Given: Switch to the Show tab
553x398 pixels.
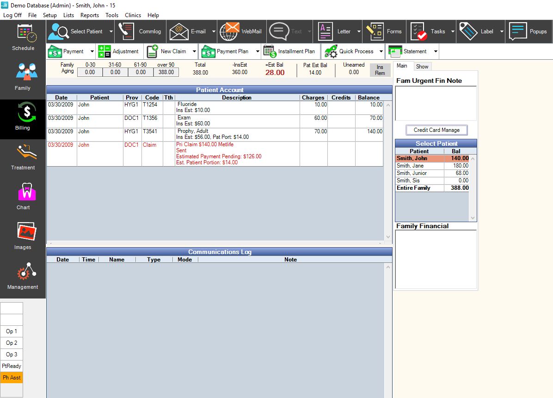Looking at the screenshot, I should click(422, 66).
